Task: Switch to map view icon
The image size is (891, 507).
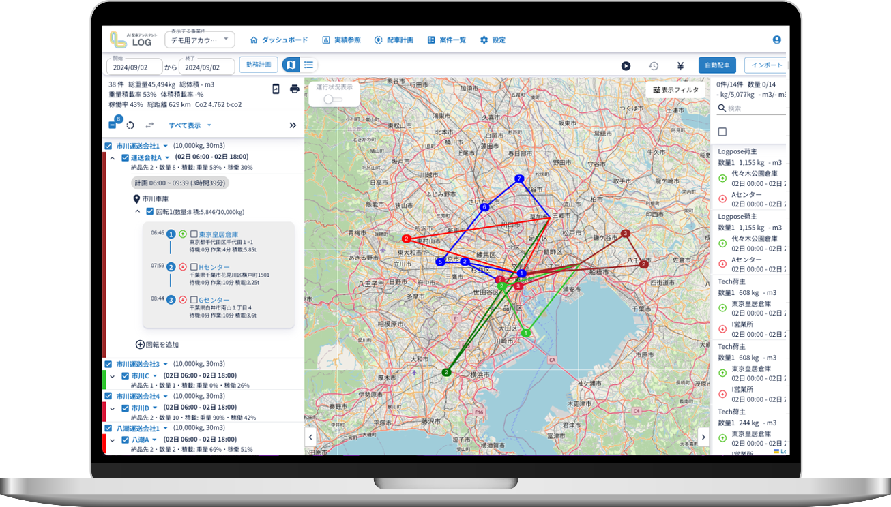Action: click(291, 65)
